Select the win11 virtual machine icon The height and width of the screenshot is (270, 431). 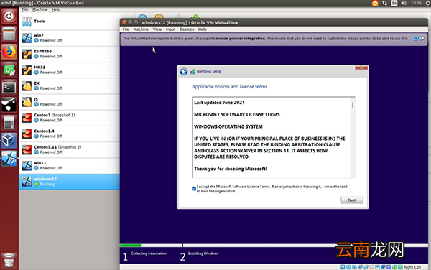pos(27,166)
